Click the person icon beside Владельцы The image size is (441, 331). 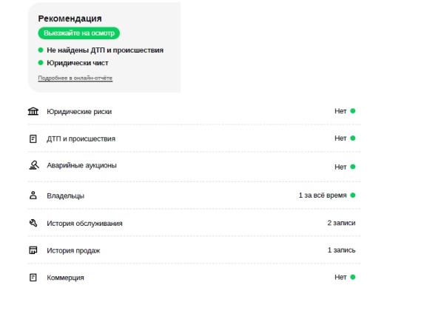(x=33, y=195)
